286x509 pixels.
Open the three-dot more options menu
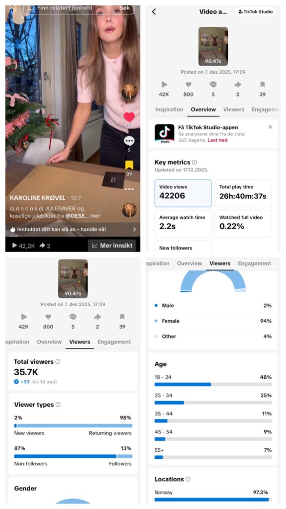pos(129,189)
